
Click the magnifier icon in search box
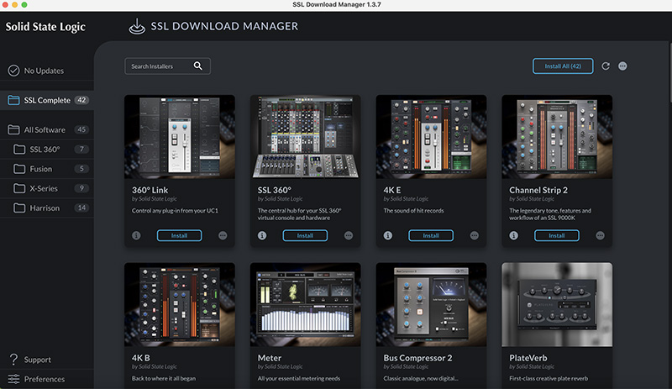pyautogui.click(x=198, y=66)
